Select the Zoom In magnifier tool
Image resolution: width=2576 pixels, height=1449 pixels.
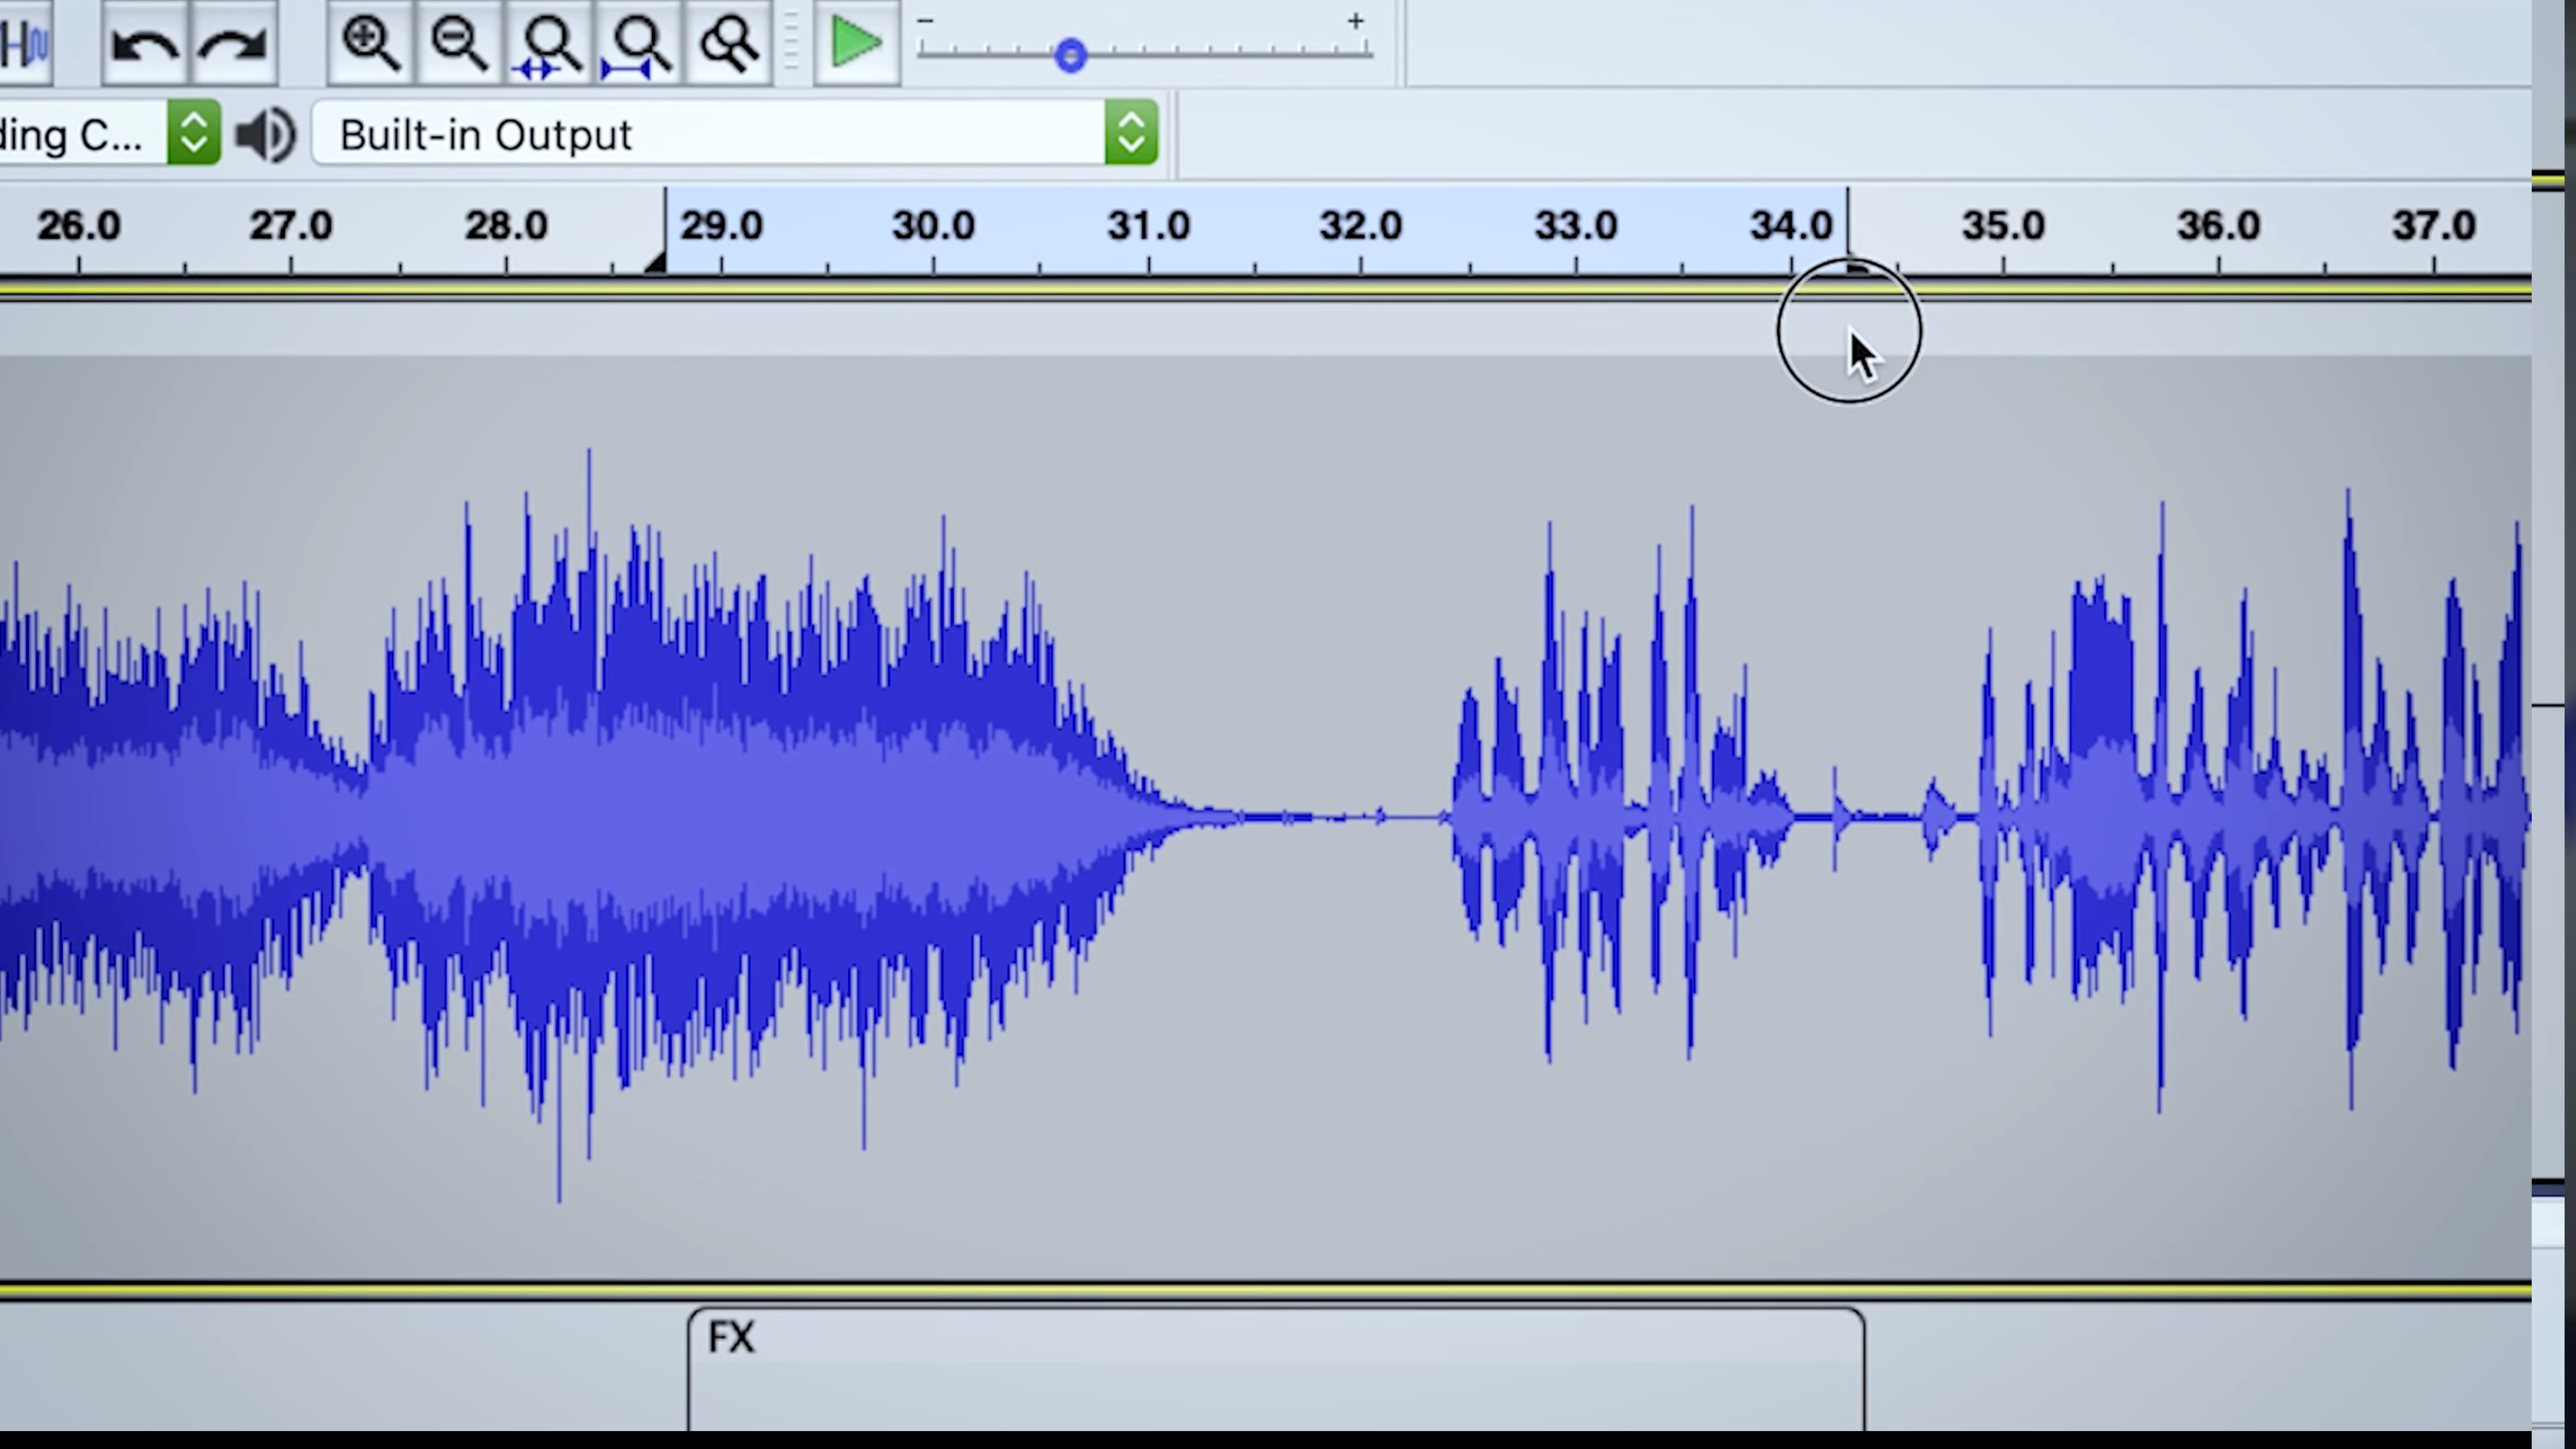point(371,42)
